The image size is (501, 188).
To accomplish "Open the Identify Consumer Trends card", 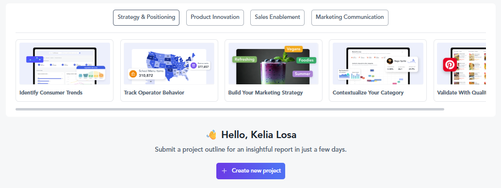I will [x=65, y=71].
